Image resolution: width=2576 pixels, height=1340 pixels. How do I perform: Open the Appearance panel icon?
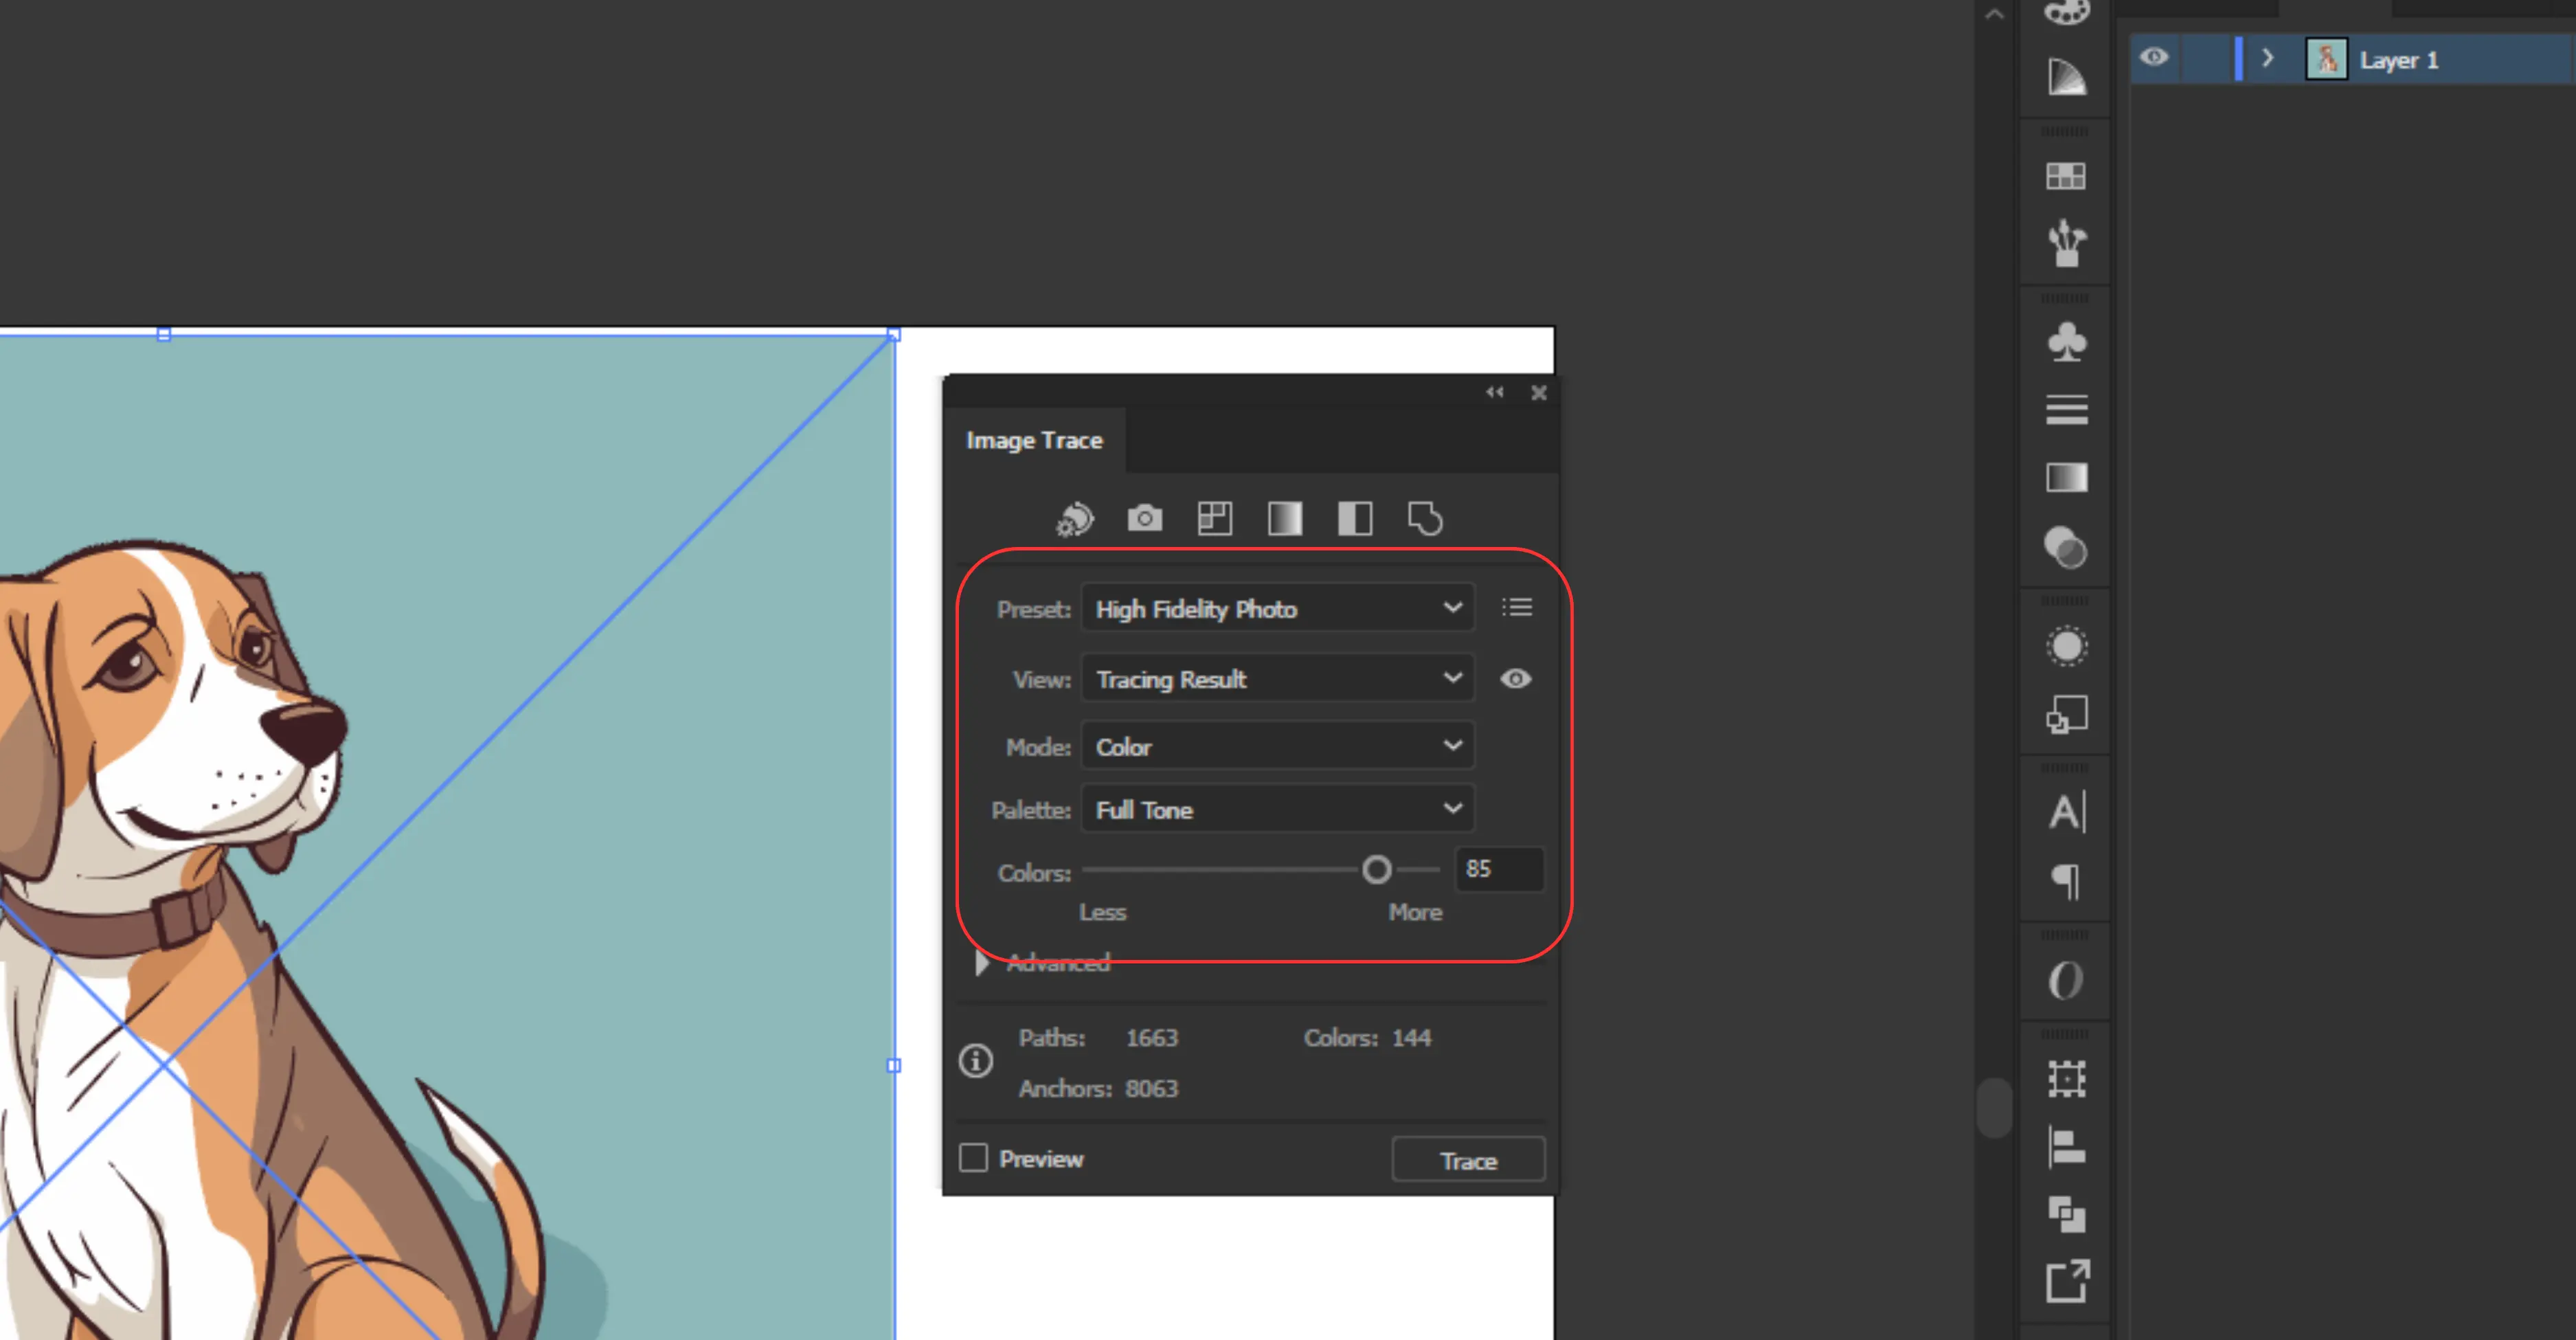click(x=2066, y=646)
